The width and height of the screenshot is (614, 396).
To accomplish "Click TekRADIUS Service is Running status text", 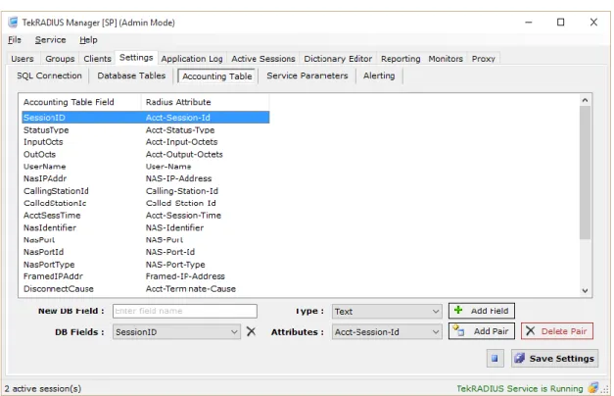I will (520, 388).
